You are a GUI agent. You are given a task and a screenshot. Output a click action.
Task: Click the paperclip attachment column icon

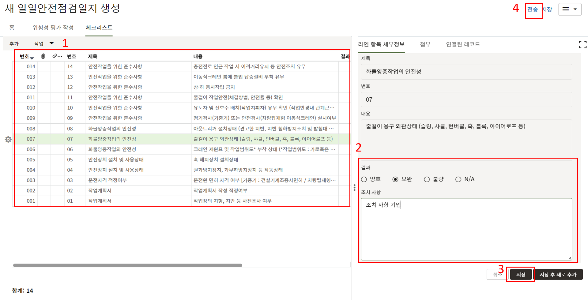43,56
